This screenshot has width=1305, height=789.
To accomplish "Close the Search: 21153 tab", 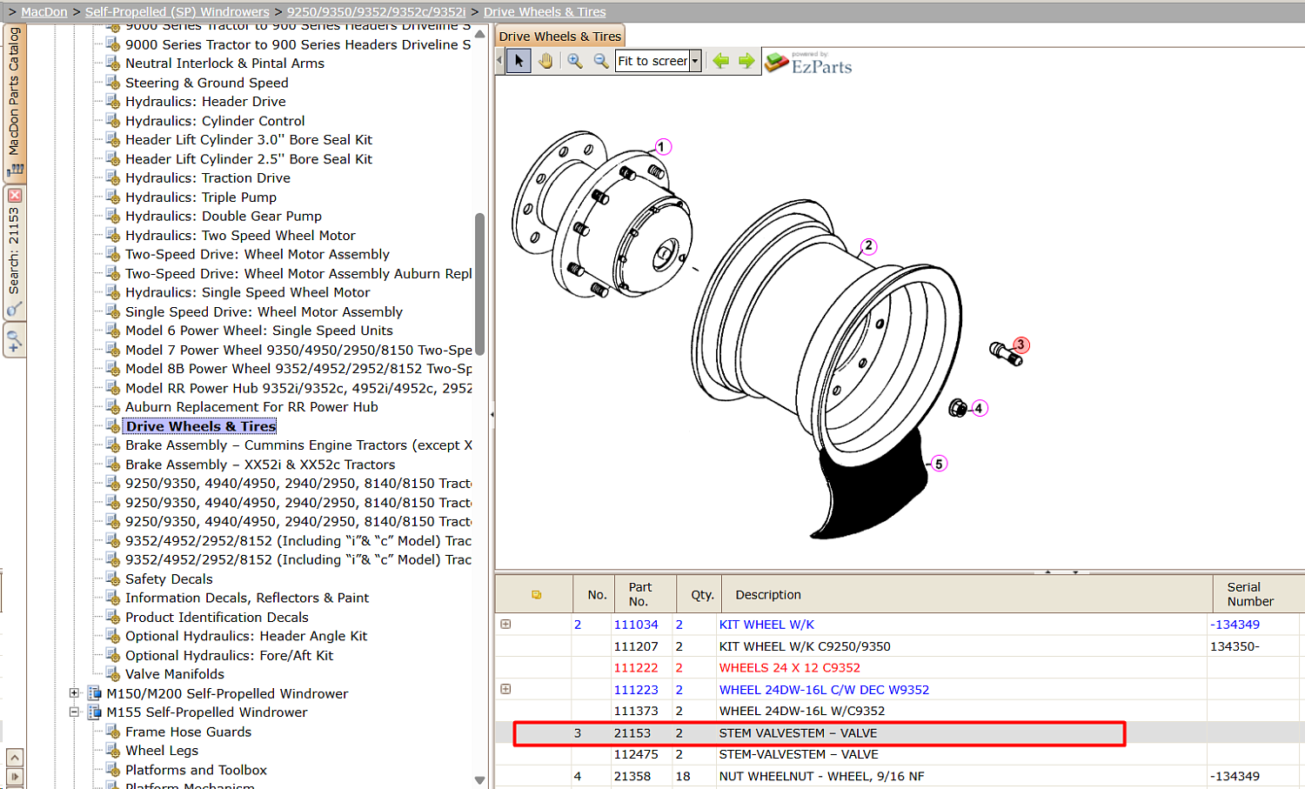I will pos(15,196).
